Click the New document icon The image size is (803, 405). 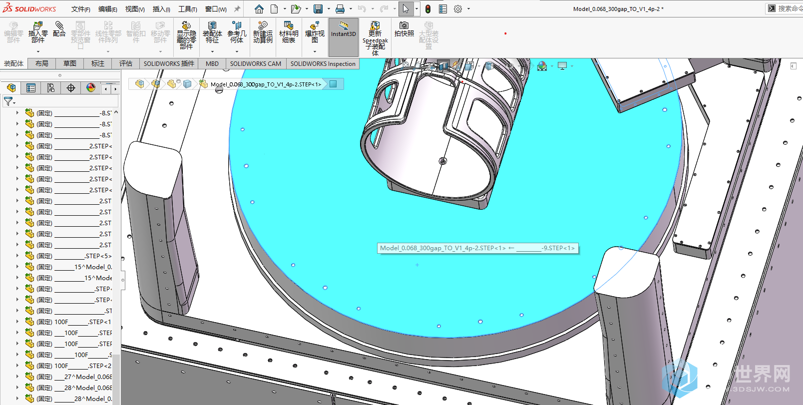click(x=274, y=9)
